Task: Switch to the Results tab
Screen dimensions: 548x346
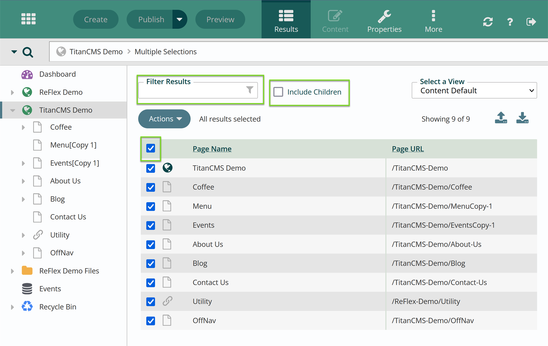Action: point(286,20)
